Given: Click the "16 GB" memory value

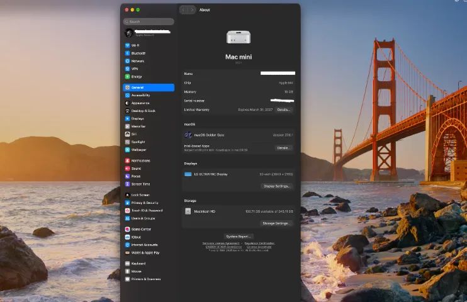Looking at the screenshot, I should point(289,92).
